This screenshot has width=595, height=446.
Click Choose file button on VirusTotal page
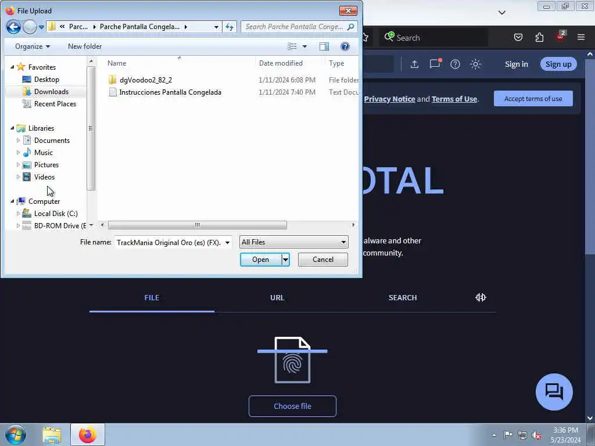coord(292,406)
